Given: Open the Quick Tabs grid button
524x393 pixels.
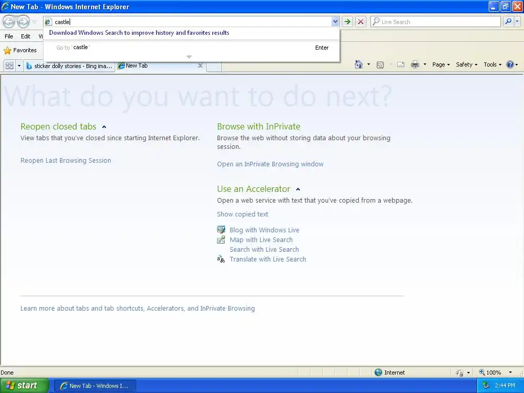Looking at the screenshot, I should click(x=10, y=66).
